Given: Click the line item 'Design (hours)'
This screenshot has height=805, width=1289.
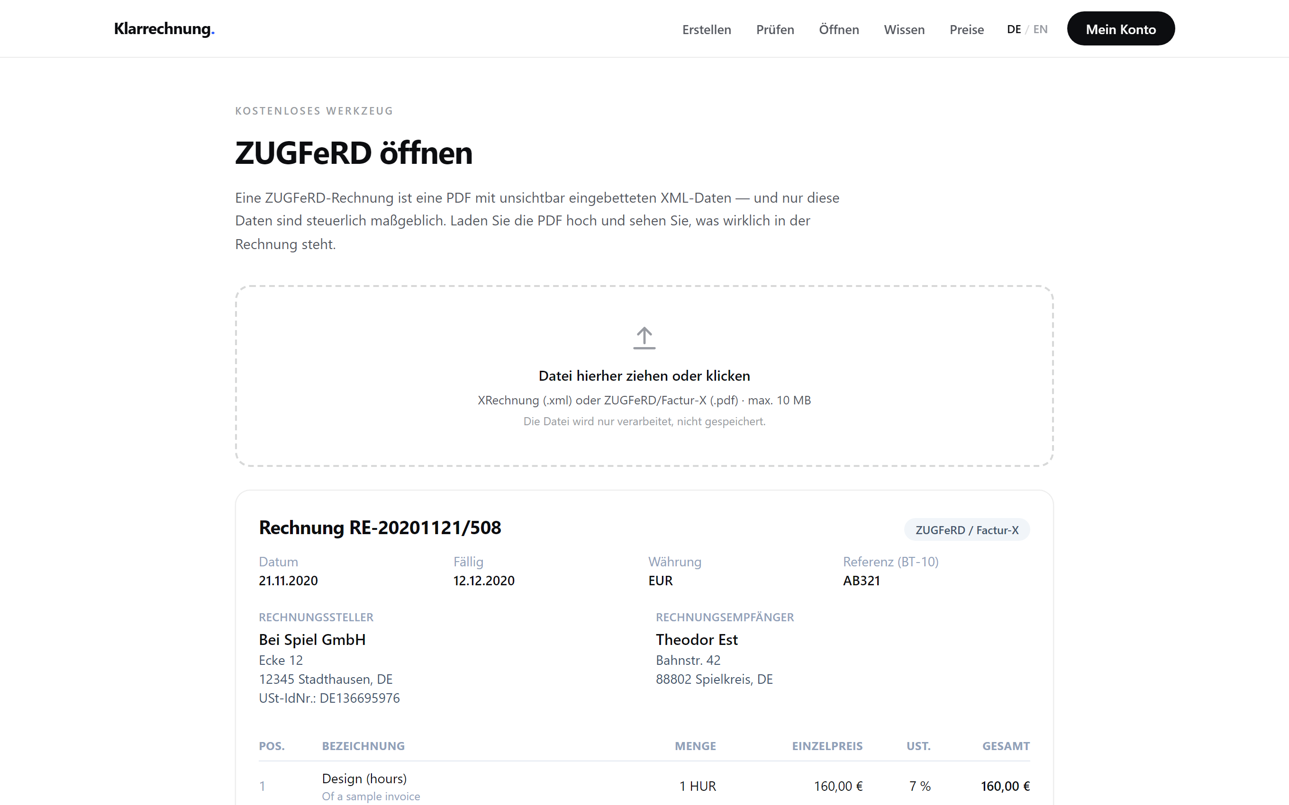Looking at the screenshot, I should click(364, 778).
